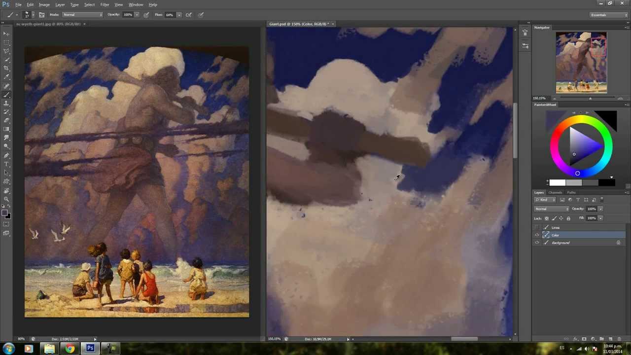Show the Linea layer
Screen dimensions: 631x355
click(537, 227)
